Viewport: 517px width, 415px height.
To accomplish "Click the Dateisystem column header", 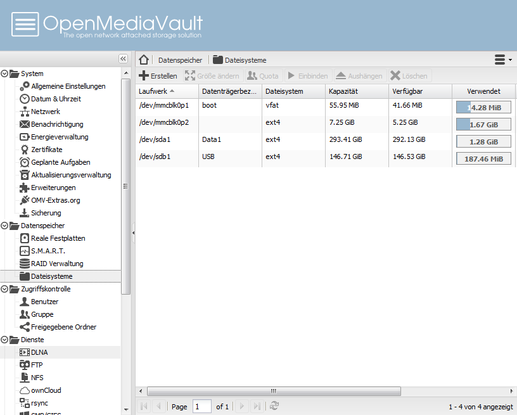I will click(293, 91).
